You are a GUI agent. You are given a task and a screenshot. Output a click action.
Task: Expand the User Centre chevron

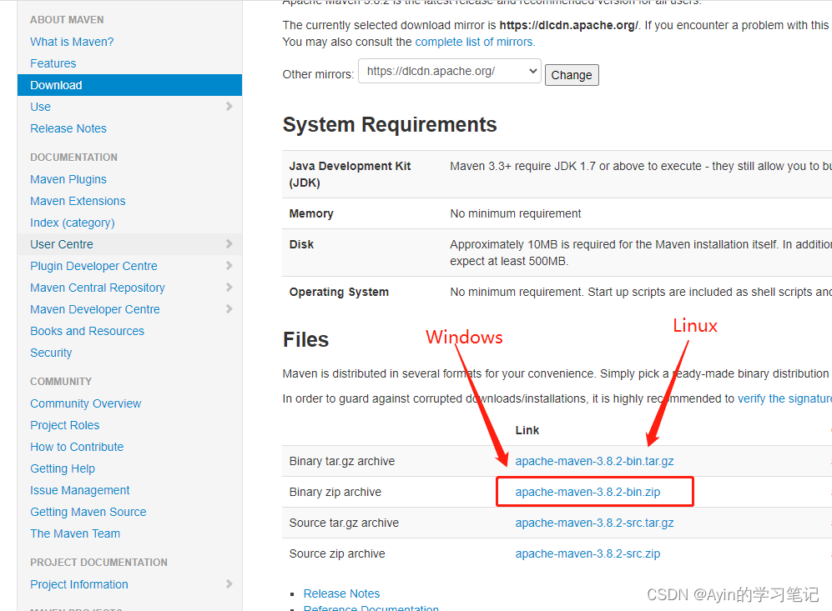tap(229, 243)
